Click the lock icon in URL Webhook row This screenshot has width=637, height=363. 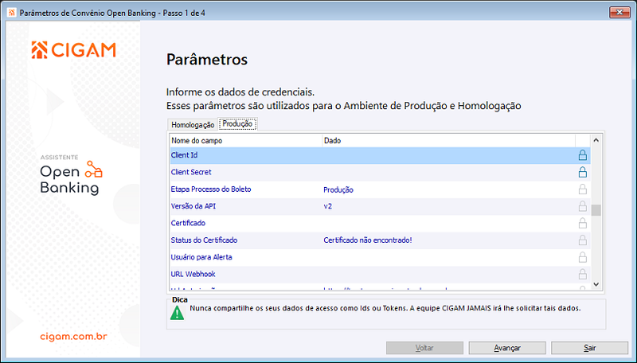(x=583, y=275)
